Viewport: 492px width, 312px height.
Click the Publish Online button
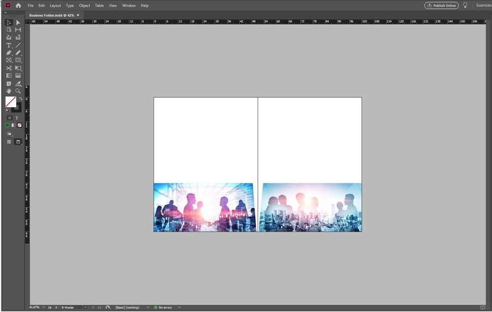coord(441,5)
